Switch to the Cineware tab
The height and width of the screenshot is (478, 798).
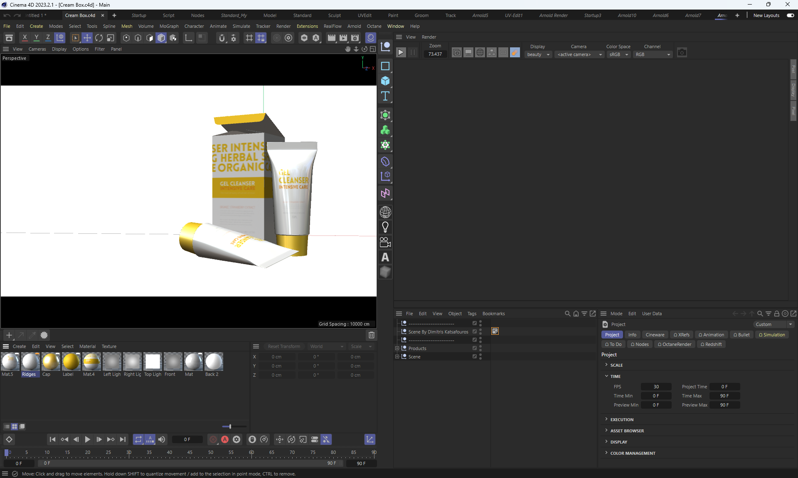(655, 335)
